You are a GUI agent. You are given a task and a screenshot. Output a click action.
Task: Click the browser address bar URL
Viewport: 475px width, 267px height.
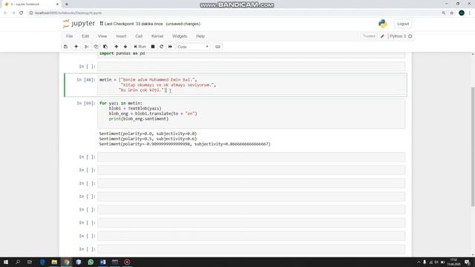click(68, 13)
